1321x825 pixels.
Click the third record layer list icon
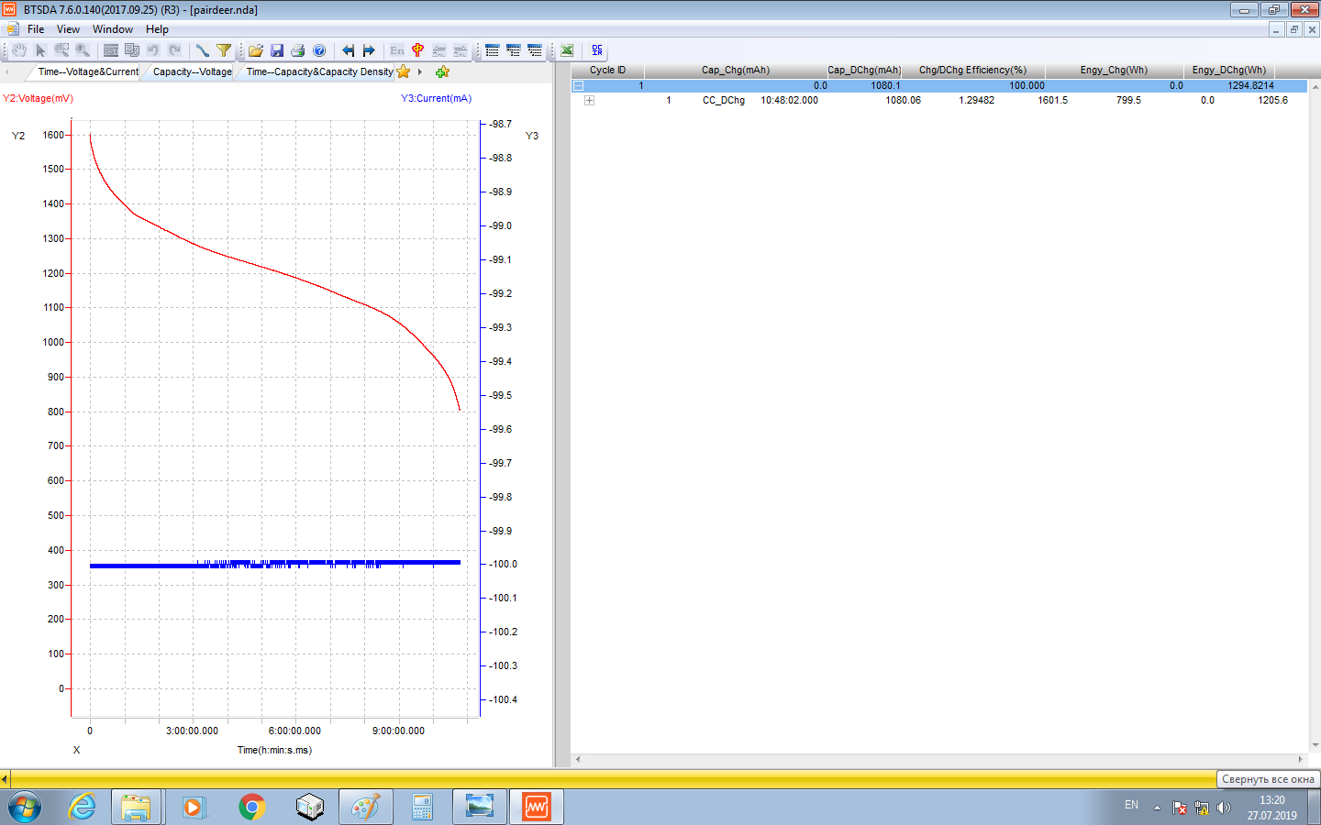[x=535, y=50]
